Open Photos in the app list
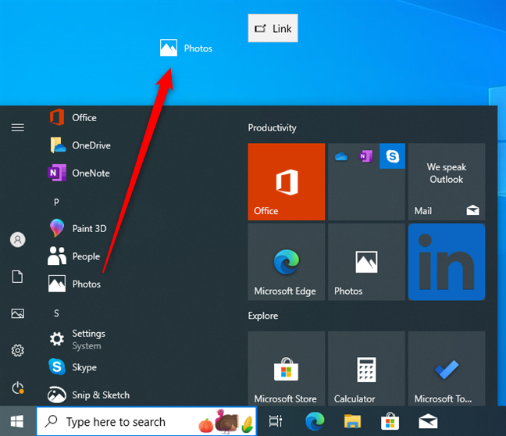The width and height of the screenshot is (506, 436). [75, 284]
